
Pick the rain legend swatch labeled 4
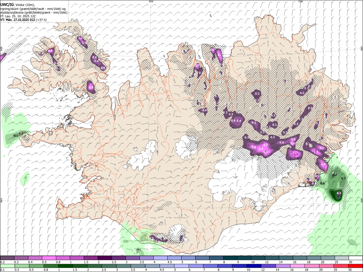152,266
